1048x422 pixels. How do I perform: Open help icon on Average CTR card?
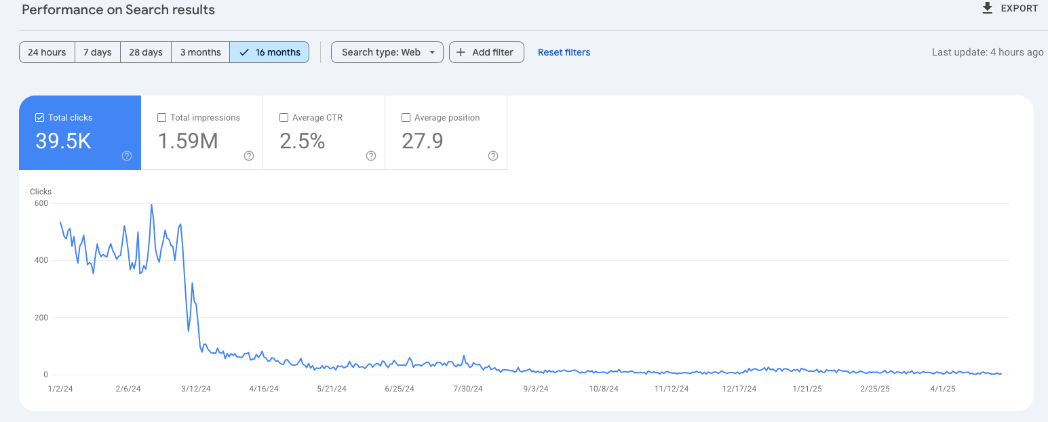(371, 156)
